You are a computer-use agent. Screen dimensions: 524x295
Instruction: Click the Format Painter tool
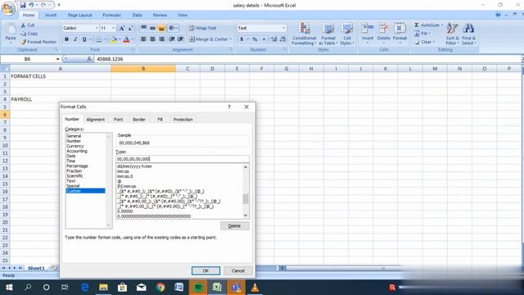point(38,42)
